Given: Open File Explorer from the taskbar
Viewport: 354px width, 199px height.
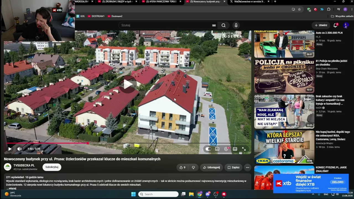Looking at the screenshot, I should click(191, 194).
